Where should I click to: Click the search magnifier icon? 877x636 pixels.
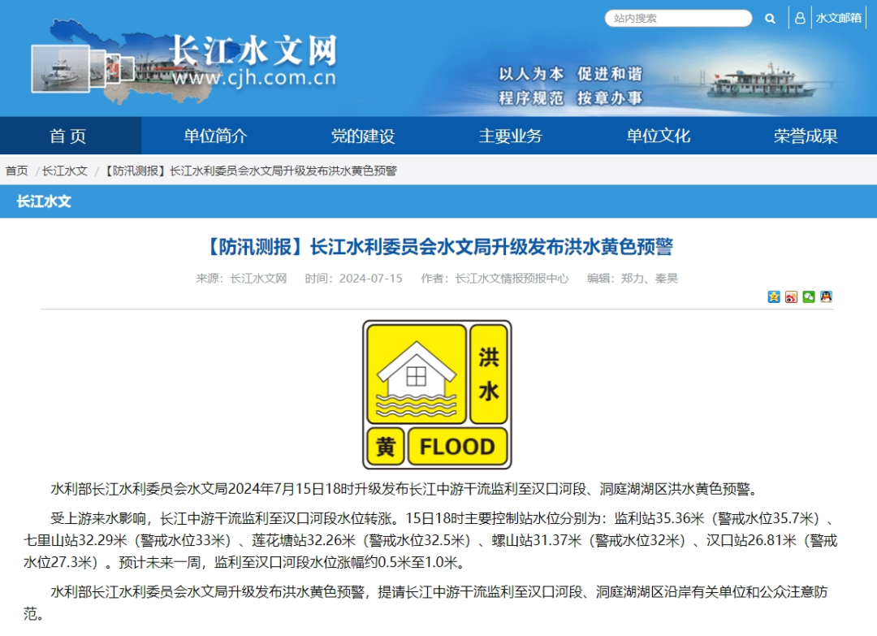coord(770,17)
